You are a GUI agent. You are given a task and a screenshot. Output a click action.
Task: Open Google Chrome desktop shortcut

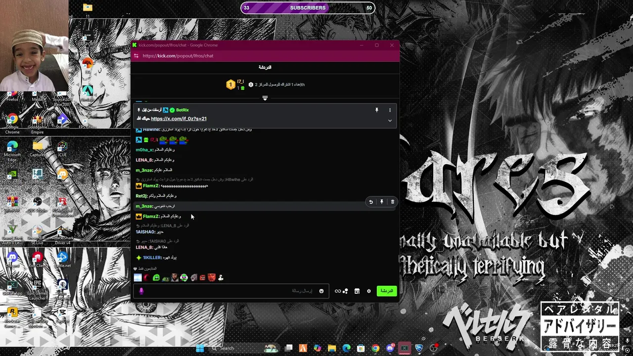coord(12,124)
